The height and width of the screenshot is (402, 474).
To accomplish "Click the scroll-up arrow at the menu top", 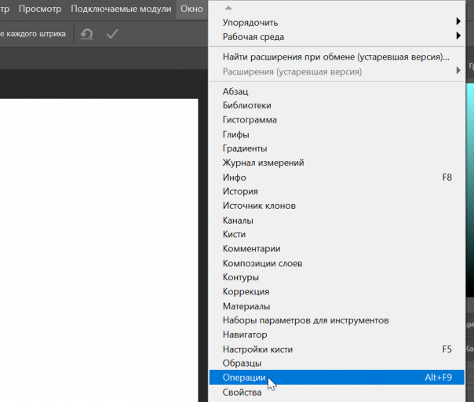I will click(228, 8).
